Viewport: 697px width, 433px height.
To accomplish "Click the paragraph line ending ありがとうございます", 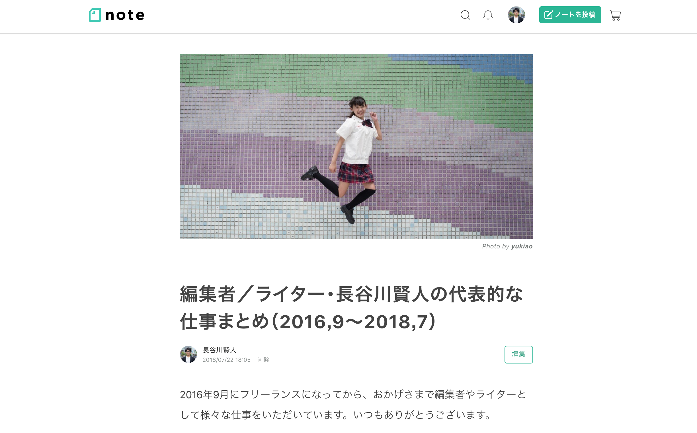I will (x=335, y=415).
